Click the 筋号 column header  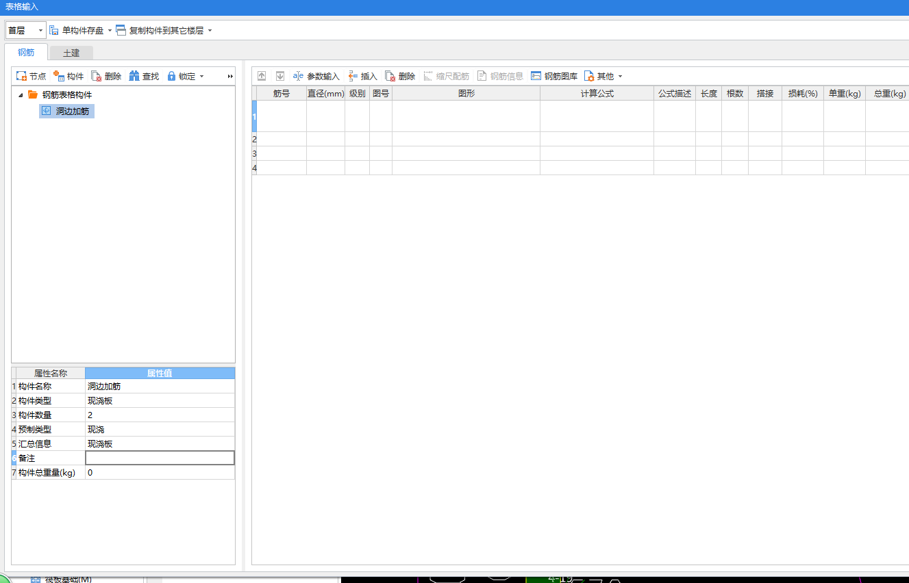point(282,94)
